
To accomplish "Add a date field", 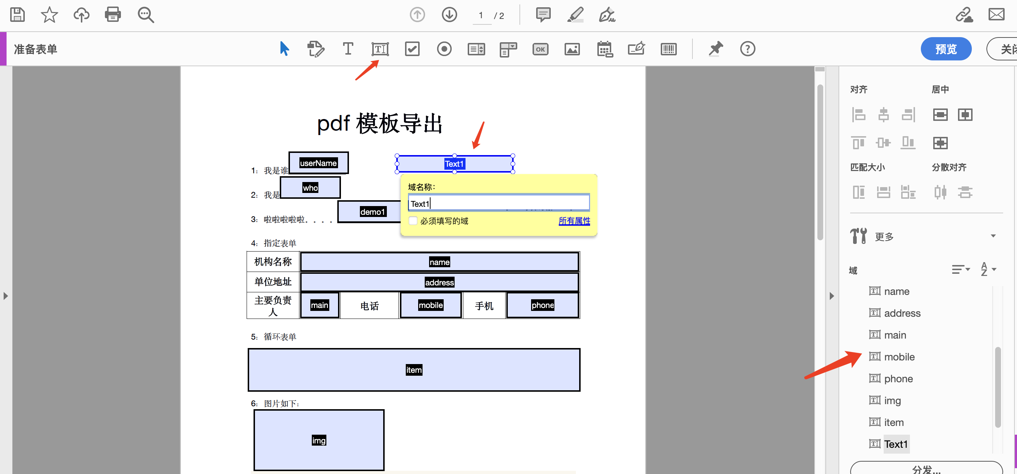I will coord(604,48).
